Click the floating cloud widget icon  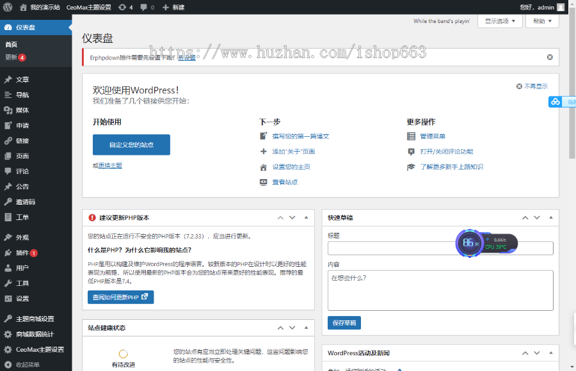tap(556, 102)
